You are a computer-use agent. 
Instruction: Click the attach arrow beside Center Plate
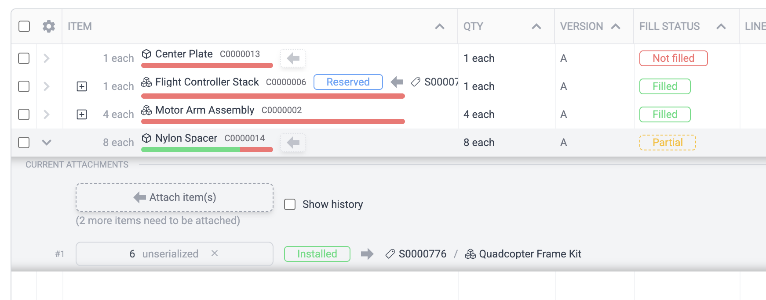[293, 58]
